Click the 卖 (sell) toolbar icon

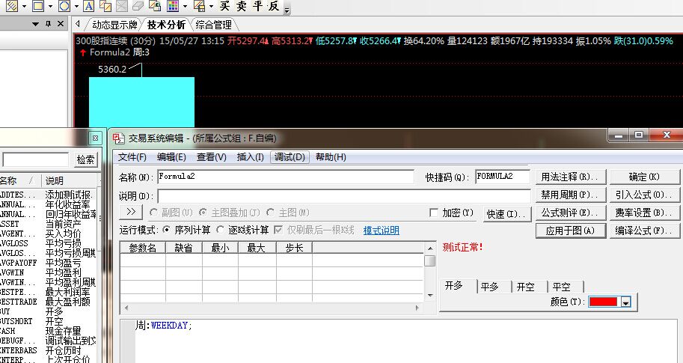pos(241,7)
